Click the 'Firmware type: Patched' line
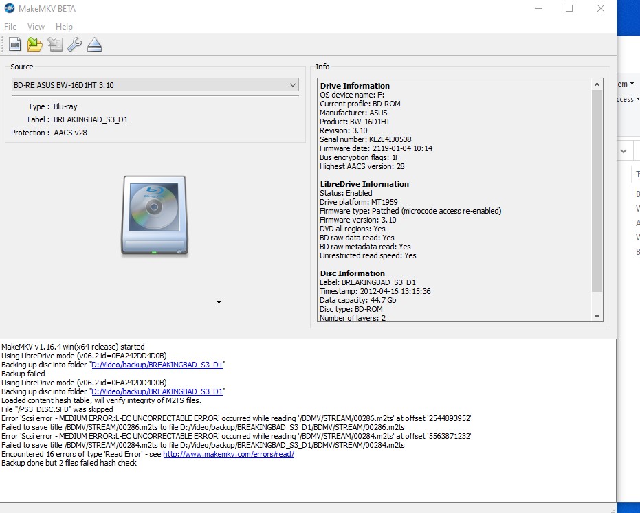This screenshot has width=640, height=513. [410, 211]
